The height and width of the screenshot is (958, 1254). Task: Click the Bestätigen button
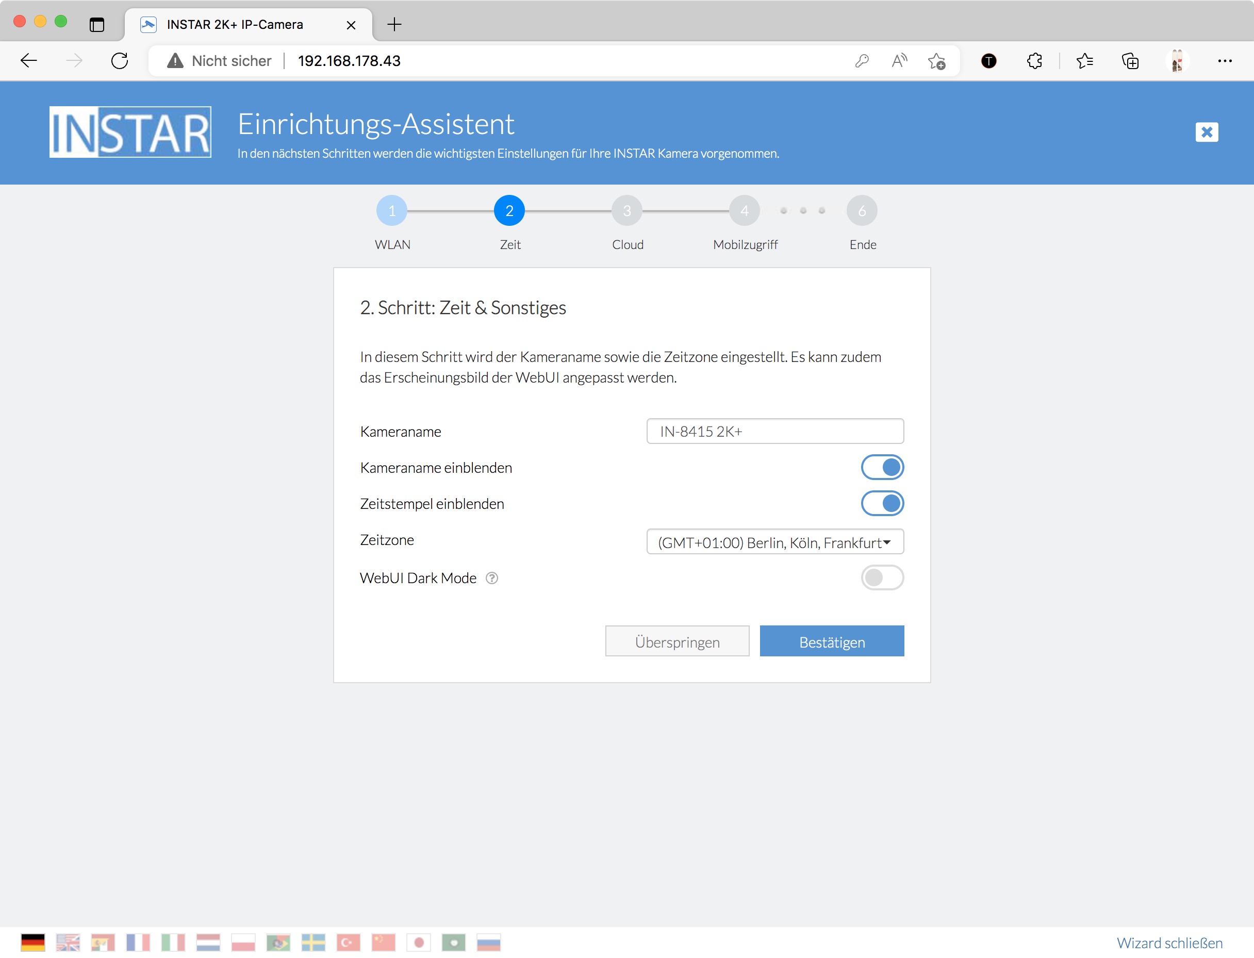pos(831,641)
